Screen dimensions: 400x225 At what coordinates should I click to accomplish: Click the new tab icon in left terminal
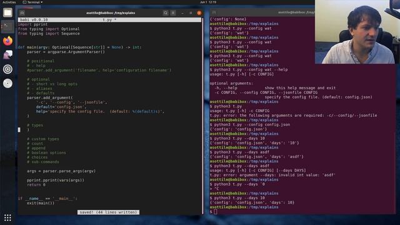tap(22, 12)
